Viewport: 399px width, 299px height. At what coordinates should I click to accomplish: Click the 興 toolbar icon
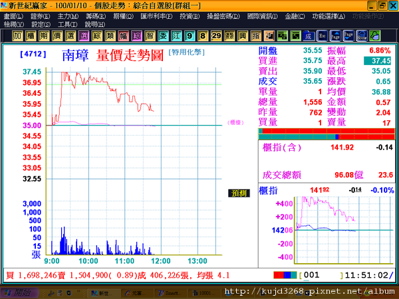(x=243, y=36)
